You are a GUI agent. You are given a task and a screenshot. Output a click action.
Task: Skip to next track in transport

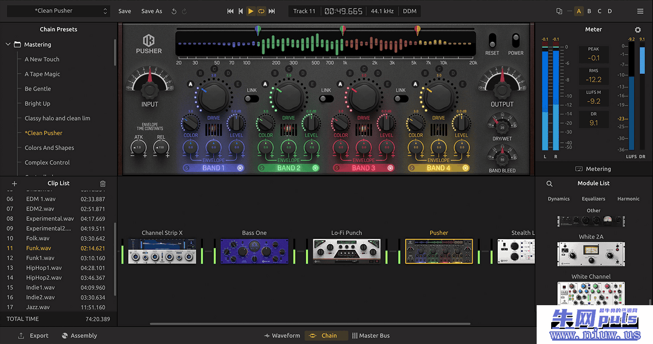point(271,11)
